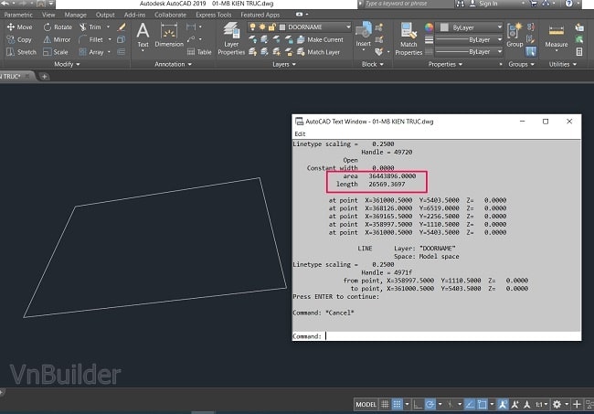Select the Stretch tool

(x=22, y=52)
